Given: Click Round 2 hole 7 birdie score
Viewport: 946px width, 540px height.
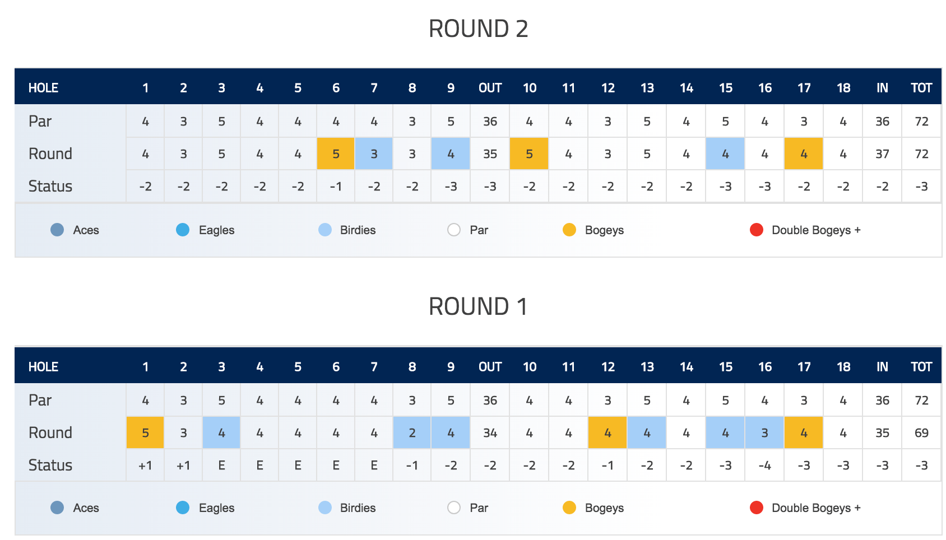Looking at the screenshot, I should 374,153.
